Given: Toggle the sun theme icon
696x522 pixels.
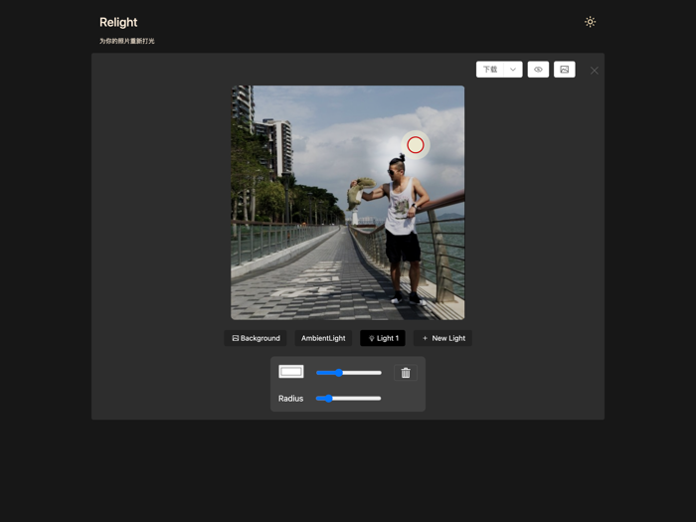Looking at the screenshot, I should [590, 22].
